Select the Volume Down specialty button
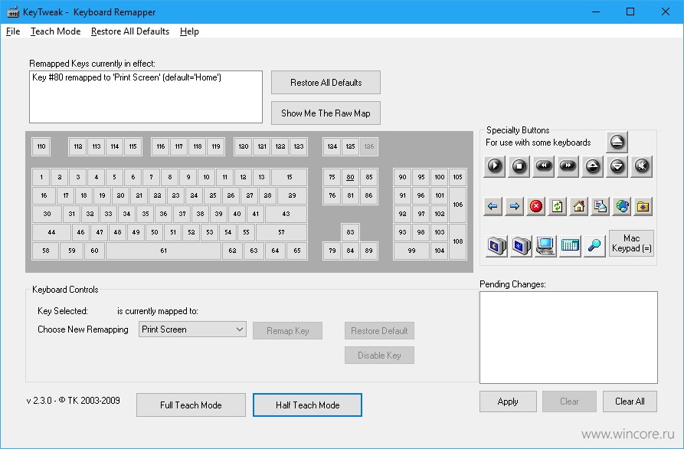This screenshot has height=449, width=684. pyautogui.click(x=617, y=166)
